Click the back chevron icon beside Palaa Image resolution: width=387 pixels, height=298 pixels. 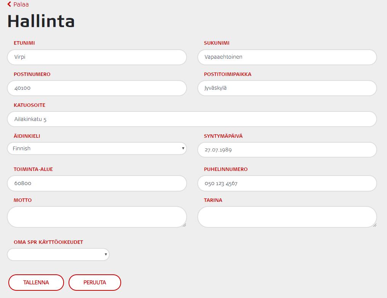pyautogui.click(x=10, y=4)
